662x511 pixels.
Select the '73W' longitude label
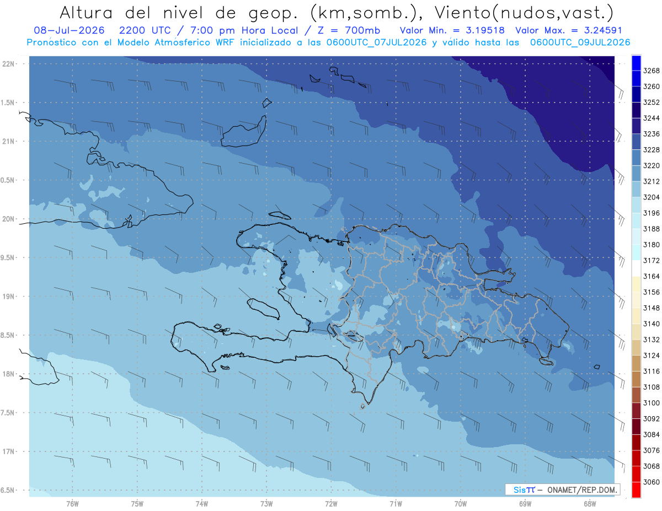click(266, 503)
